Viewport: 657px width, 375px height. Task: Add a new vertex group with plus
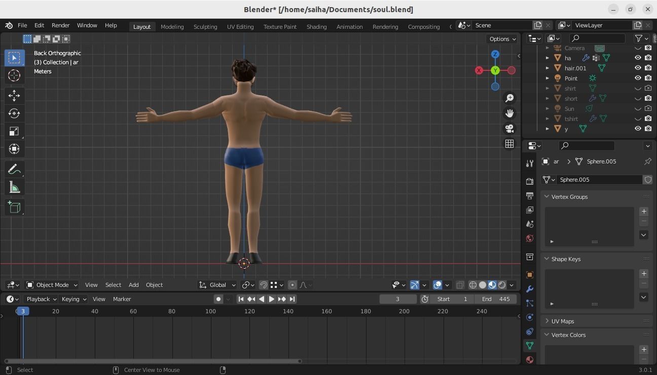click(644, 212)
